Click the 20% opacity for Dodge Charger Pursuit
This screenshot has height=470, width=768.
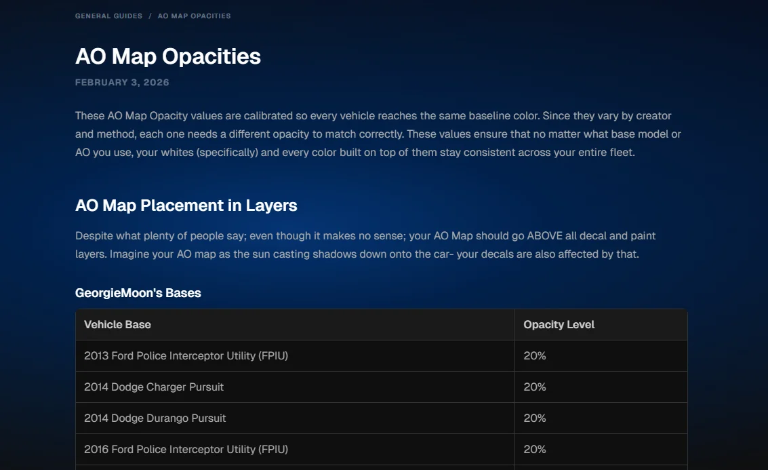coord(534,387)
